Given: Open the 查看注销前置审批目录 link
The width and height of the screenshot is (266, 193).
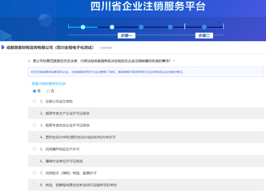Looking at the screenshot, I should click(49, 84).
